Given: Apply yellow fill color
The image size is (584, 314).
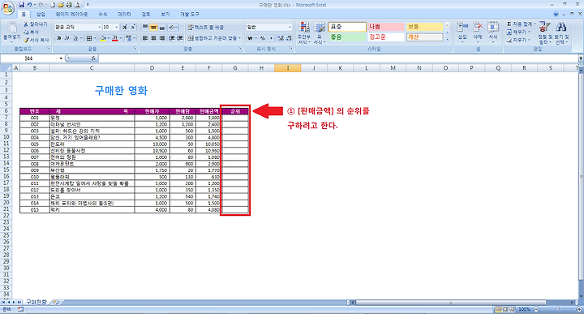Looking at the screenshot, I should [103, 38].
